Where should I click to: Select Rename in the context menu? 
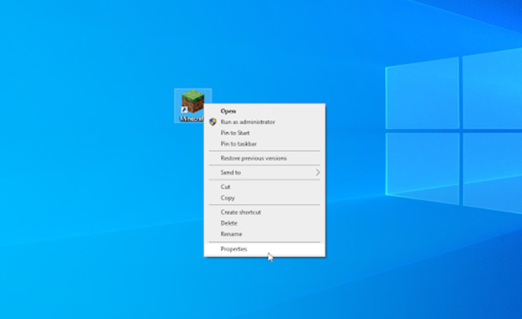231,234
